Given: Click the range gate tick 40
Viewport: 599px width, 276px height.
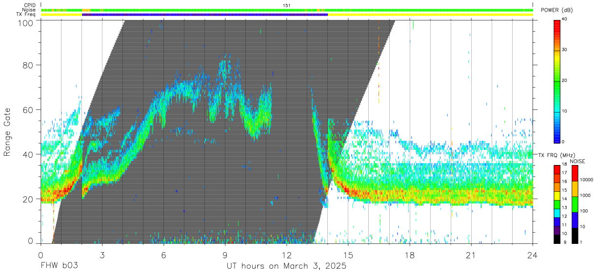Looking at the screenshot, I should pos(28,154).
